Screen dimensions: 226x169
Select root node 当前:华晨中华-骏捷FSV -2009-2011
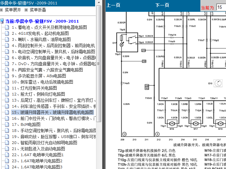pos(42,21)
